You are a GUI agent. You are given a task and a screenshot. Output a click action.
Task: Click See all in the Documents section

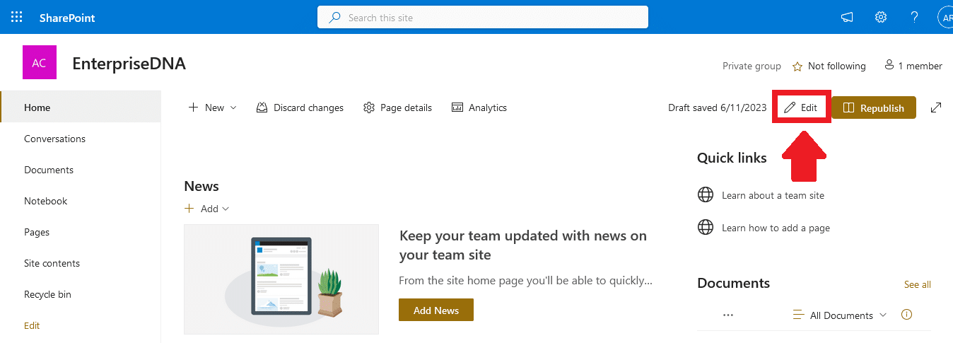(x=917, y=284)
